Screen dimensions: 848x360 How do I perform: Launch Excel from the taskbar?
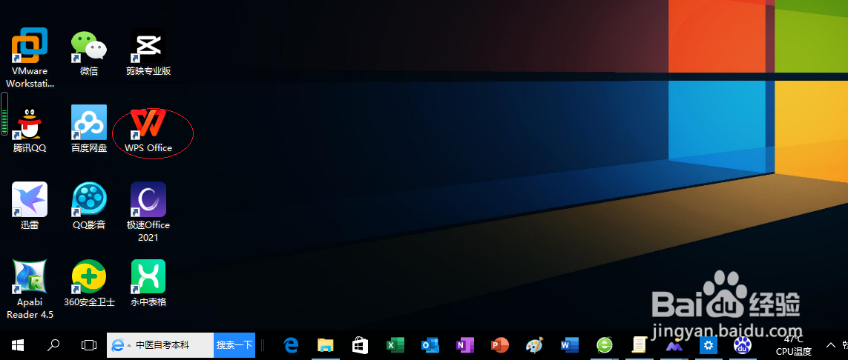(395, 345)
